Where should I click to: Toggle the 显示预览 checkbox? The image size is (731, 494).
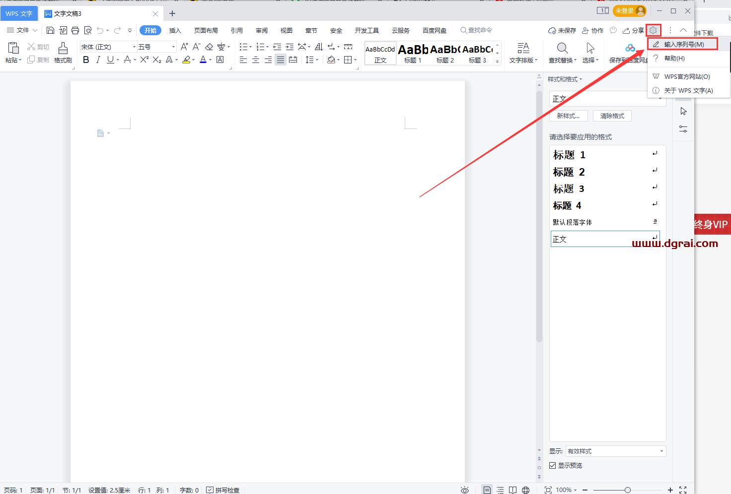(x=552, y=465)
